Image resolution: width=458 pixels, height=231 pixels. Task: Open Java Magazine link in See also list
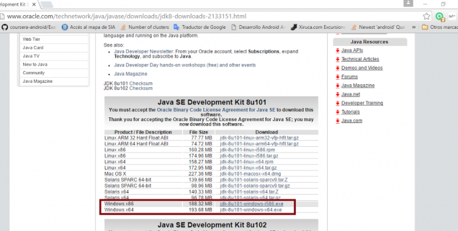(x=131, y=73)
